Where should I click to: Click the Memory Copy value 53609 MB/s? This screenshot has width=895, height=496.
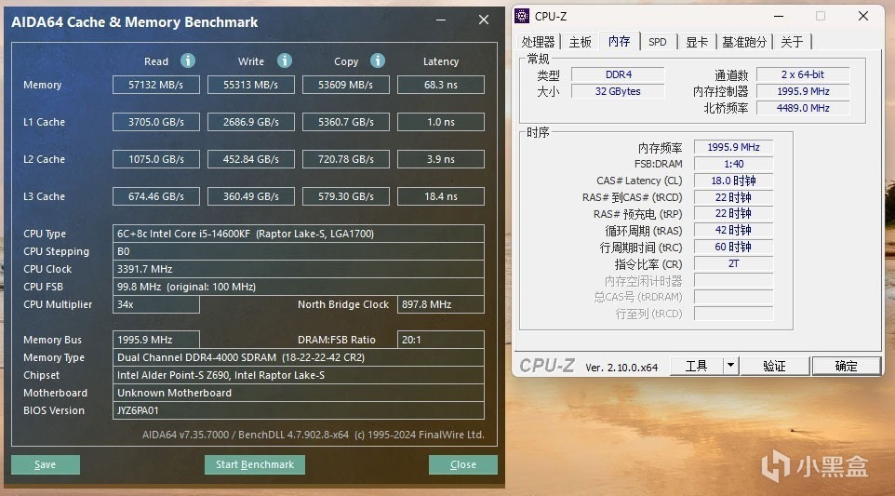coord(345,85)
